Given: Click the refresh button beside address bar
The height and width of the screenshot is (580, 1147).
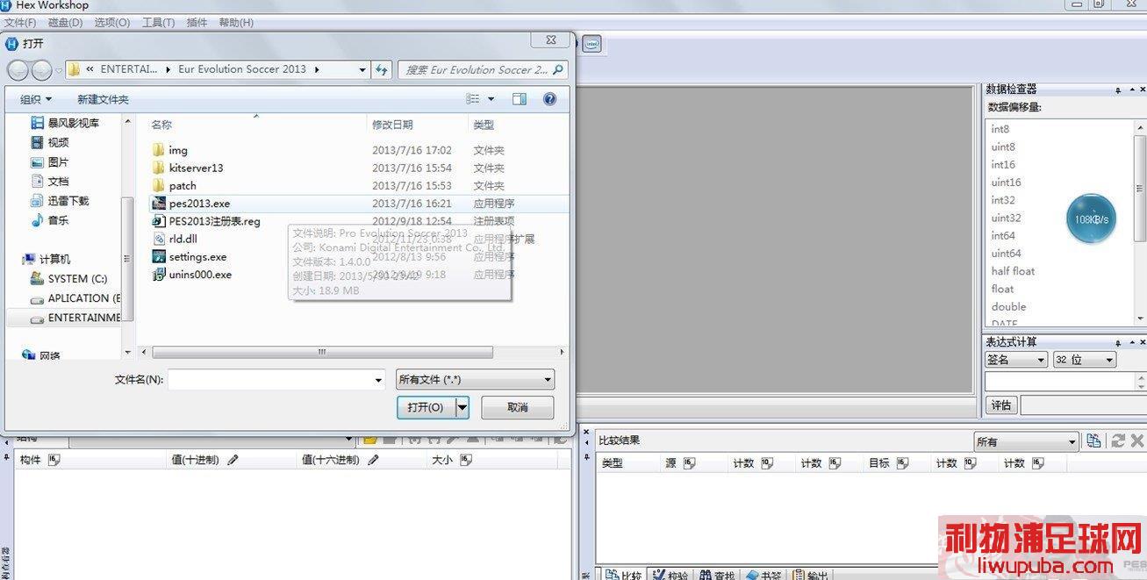Looking at the screenshot, I should click(382, 69).
